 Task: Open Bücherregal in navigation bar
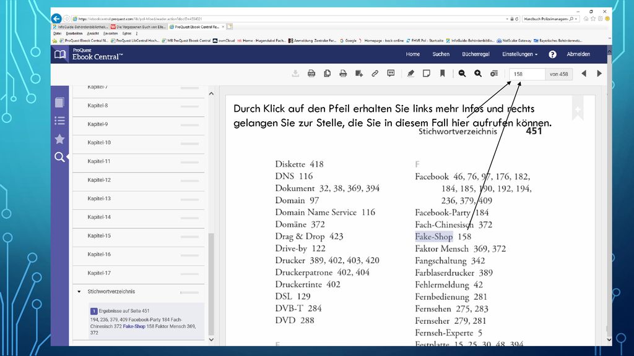click(475, 54)
